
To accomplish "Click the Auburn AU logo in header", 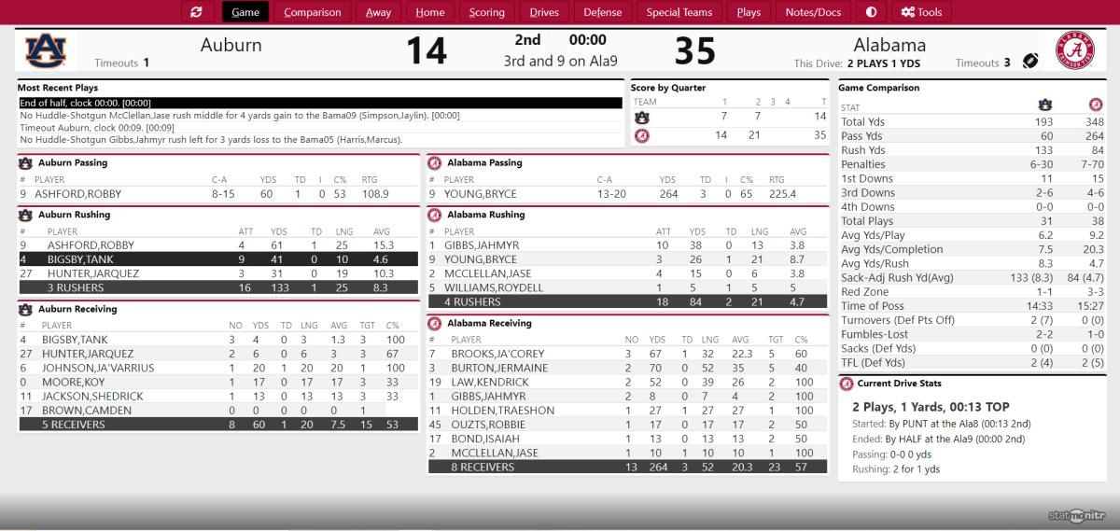I will click(x=46, y=50).
